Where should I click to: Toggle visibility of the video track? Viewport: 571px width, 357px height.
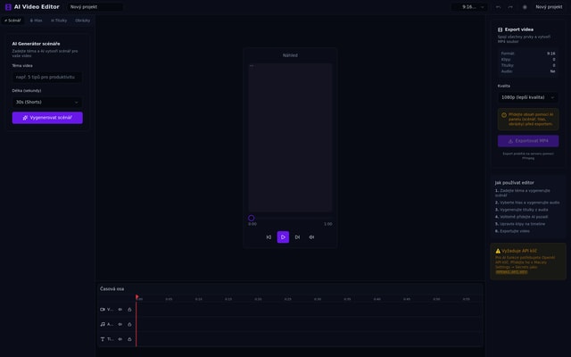120,310
